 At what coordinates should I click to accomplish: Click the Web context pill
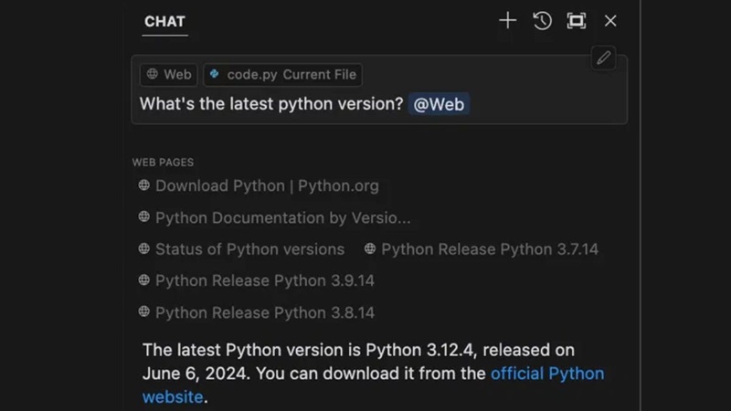(x=168, y=74)
